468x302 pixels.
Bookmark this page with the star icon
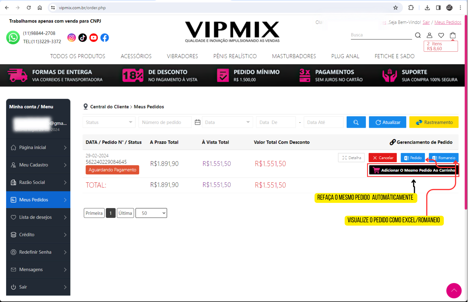coord(396,8)
